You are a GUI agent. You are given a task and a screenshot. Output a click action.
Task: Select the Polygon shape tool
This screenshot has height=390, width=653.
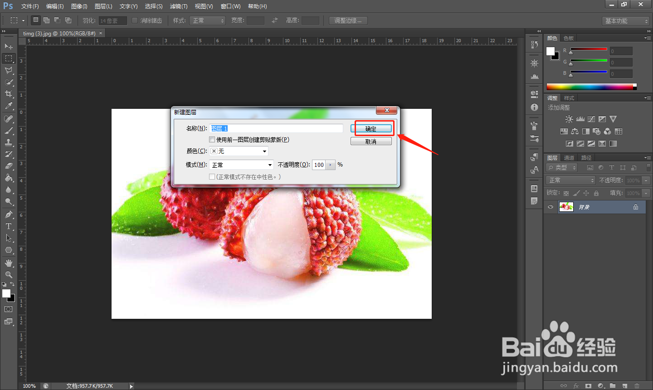(x=9, y=250)
